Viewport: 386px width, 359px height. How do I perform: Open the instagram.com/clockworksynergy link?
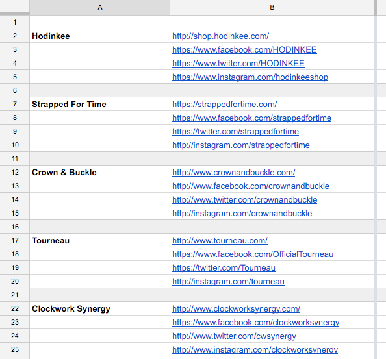click(x=255, y=349)
